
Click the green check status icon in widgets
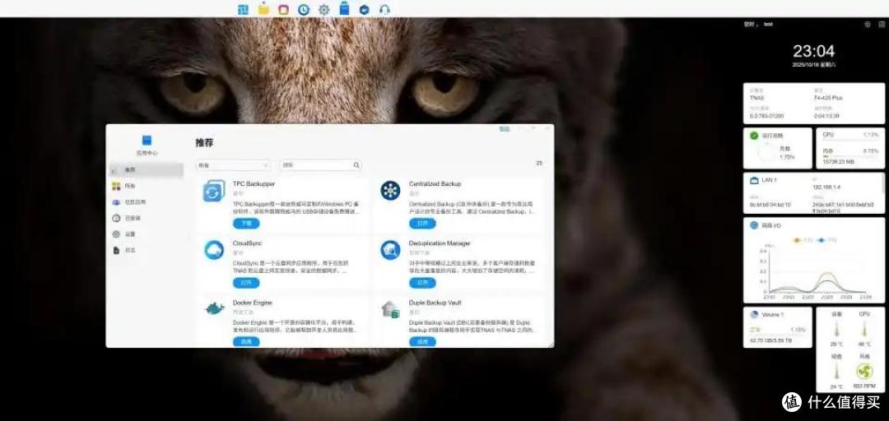[x=754, y=136]
